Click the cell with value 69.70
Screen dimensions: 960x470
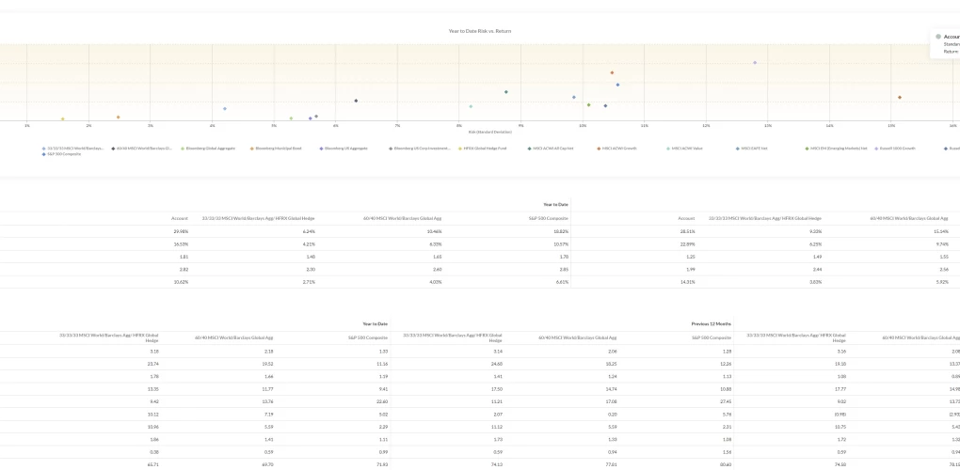267,464
